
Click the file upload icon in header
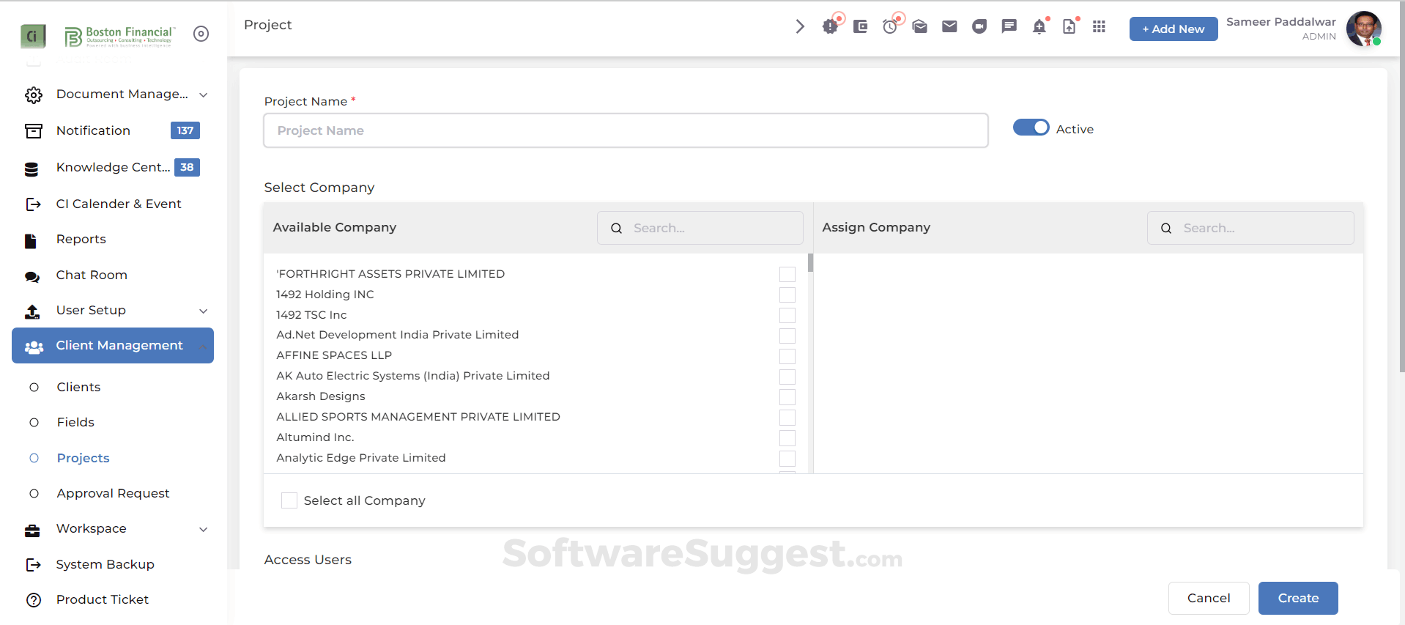(1069, 26)
